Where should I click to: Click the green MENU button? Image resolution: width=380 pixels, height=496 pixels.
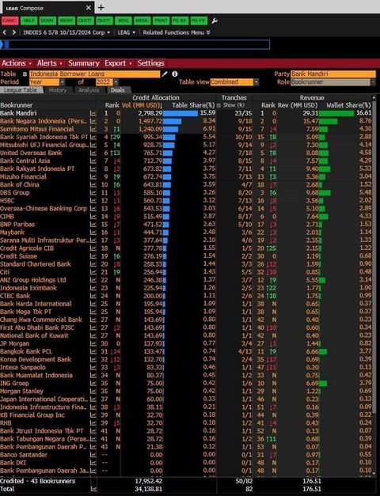142,21
